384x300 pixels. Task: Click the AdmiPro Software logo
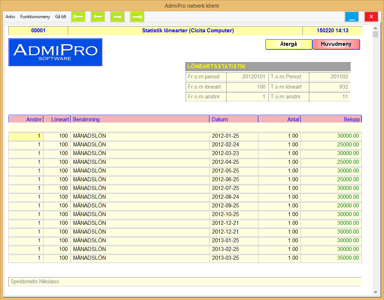55,52
